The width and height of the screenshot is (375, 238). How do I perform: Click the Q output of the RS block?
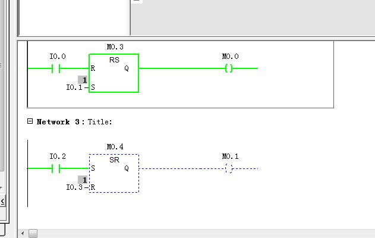pos(127,68)
